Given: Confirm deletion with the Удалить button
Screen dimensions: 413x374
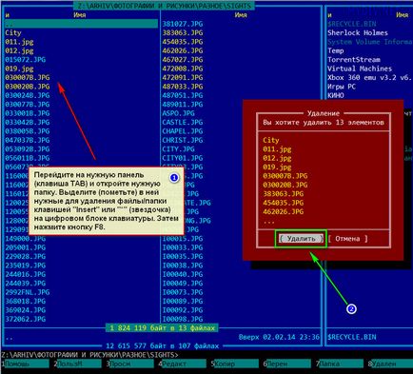Looking at the screenshot, I should 301,239.
